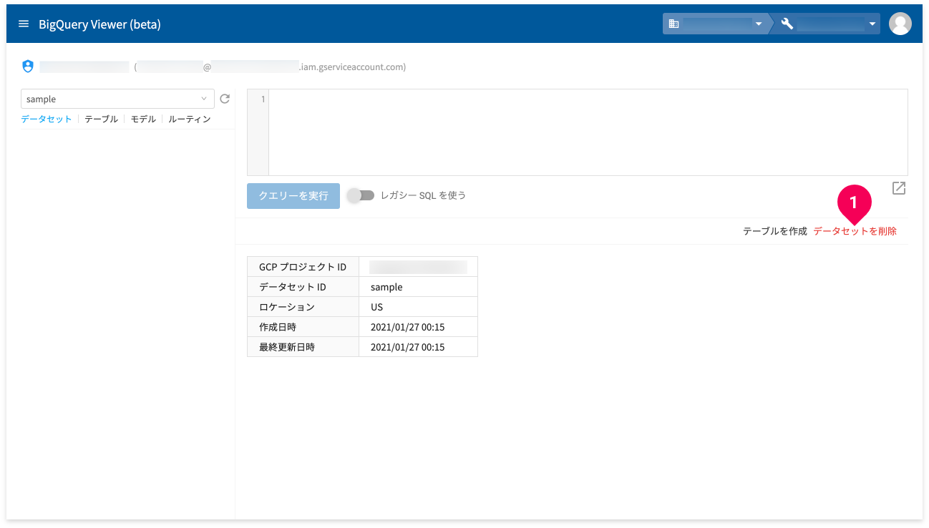Open the sample dataset dropdown

tap(118, 99)
